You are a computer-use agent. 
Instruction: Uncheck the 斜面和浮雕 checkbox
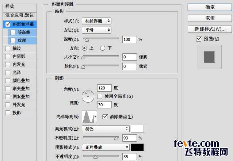pos(8,24)
